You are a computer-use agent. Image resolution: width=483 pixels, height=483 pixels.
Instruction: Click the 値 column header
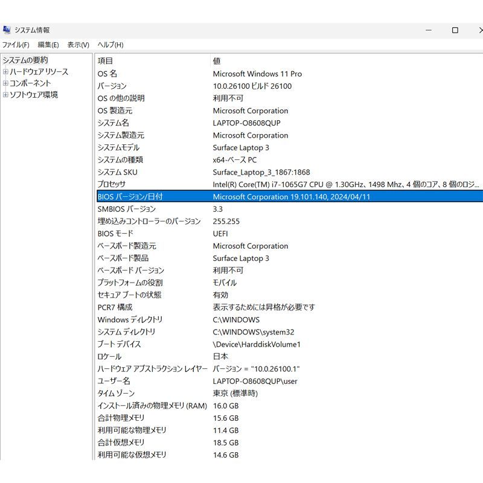tap(347, 61)
